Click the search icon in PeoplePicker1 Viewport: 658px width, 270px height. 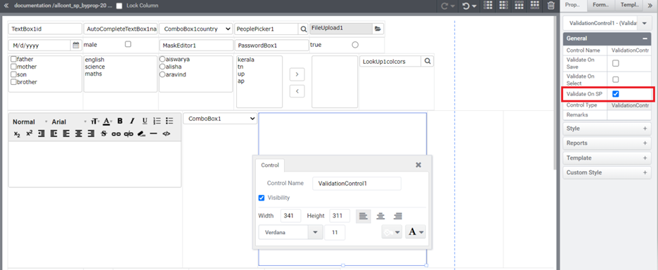pos(304,29)
